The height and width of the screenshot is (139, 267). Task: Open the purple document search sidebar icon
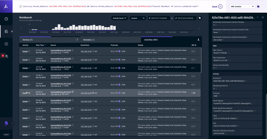pyautogui.click(x=6, y=123)
